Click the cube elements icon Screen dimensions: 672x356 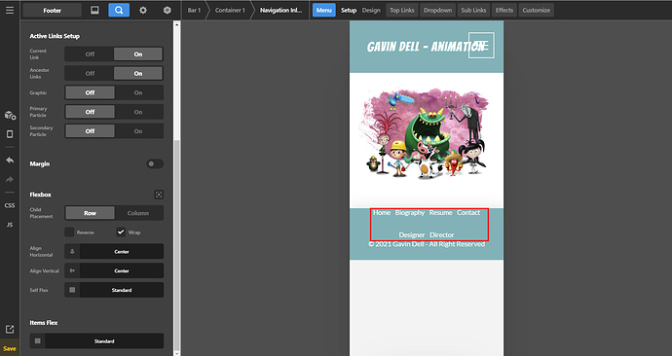tap(168, 11)
